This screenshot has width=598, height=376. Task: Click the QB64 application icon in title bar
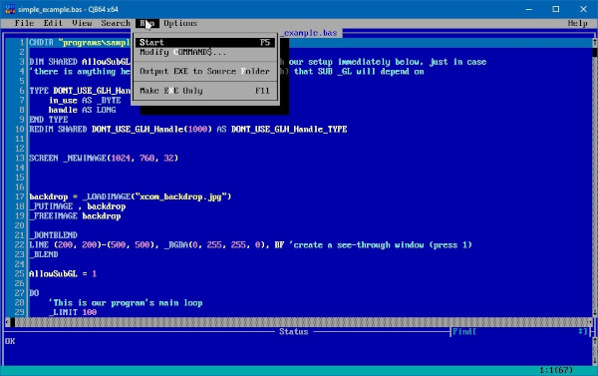pos(10,9)
